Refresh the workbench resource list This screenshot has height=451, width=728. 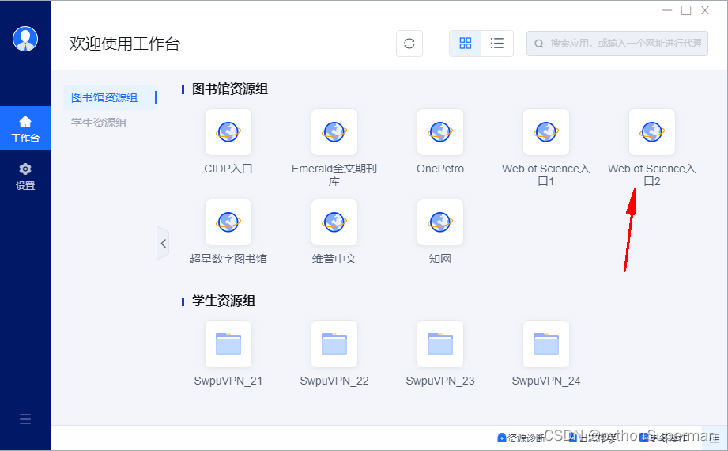409,44
